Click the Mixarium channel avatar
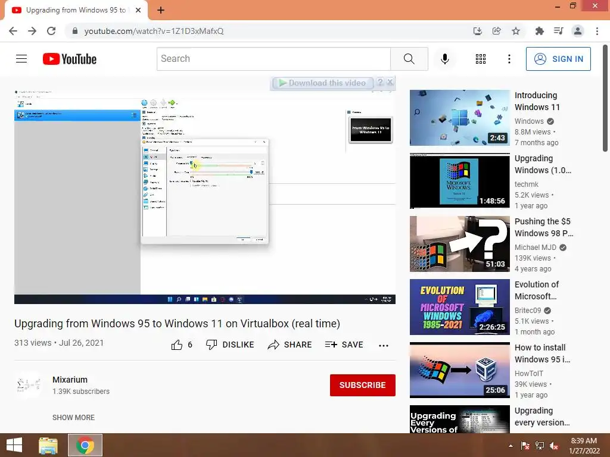This screenshot has height=457, width=610. (29, 385)
